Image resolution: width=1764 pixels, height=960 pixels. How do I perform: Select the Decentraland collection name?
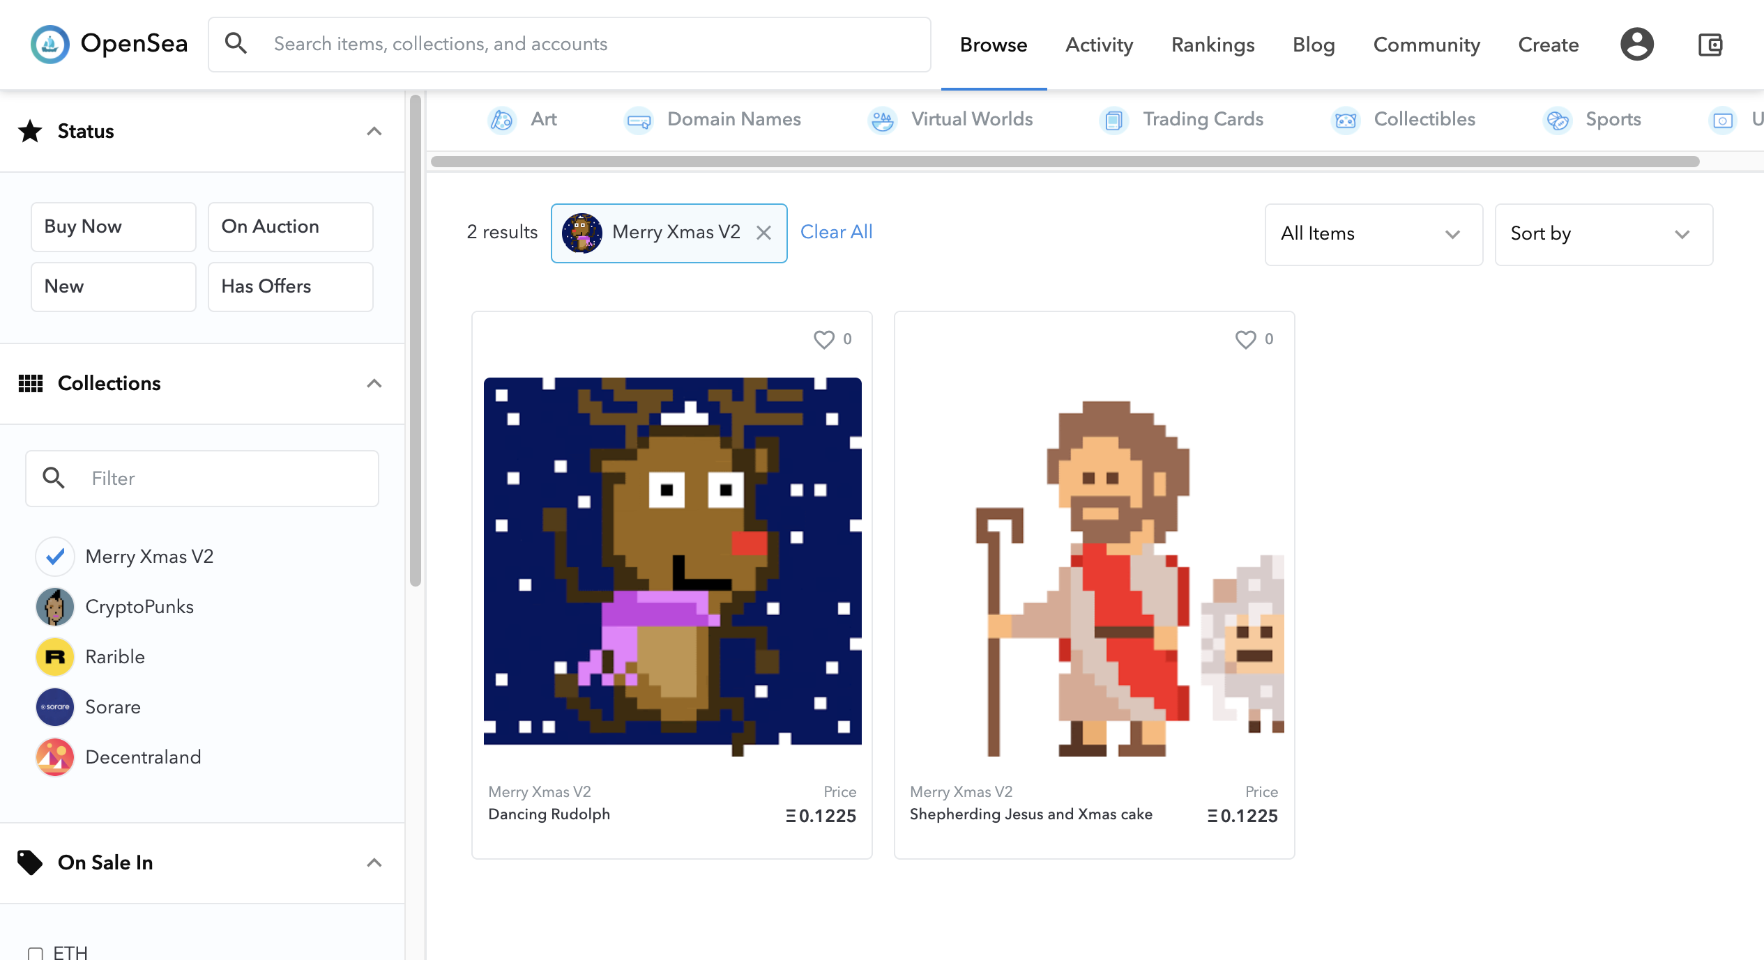click(143, 757)
